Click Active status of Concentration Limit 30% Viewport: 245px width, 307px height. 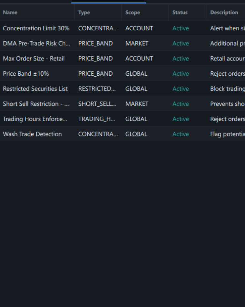pyautogui.click(x=181, y=28)
